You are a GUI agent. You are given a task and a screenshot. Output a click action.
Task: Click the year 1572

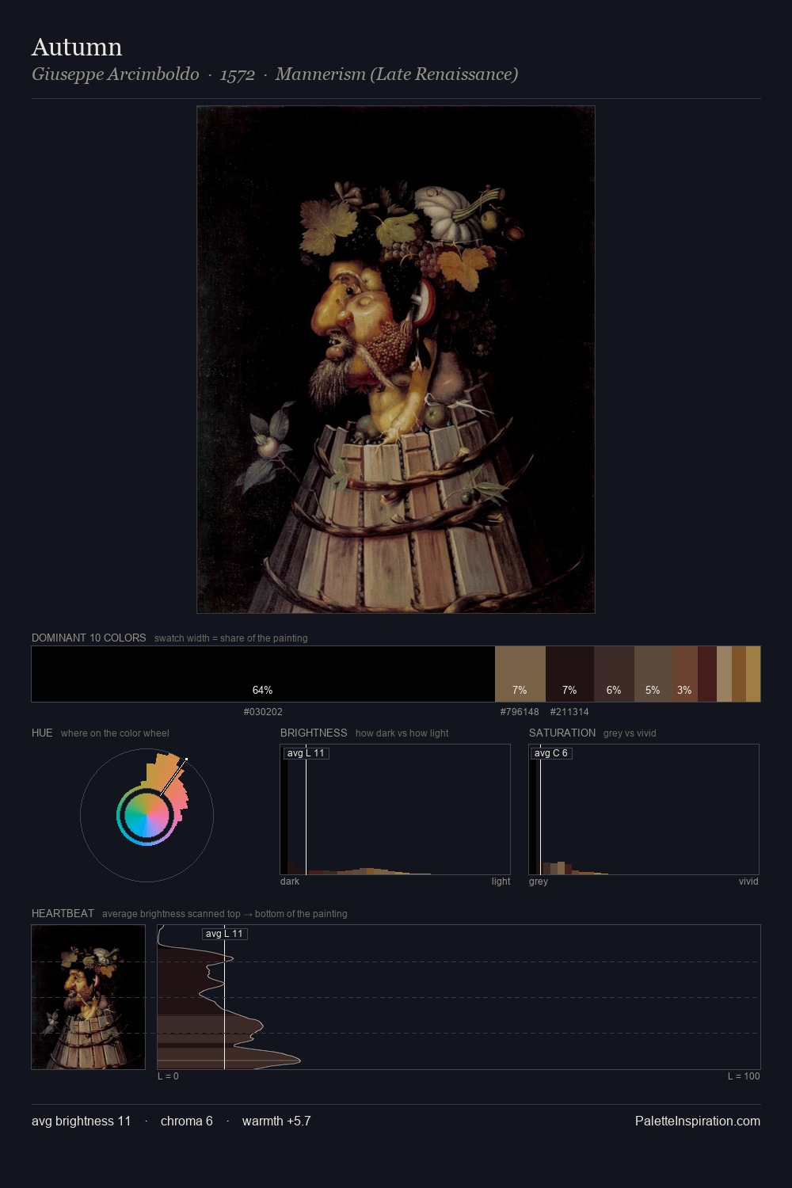pyautogui.click(x=238, y=74)
